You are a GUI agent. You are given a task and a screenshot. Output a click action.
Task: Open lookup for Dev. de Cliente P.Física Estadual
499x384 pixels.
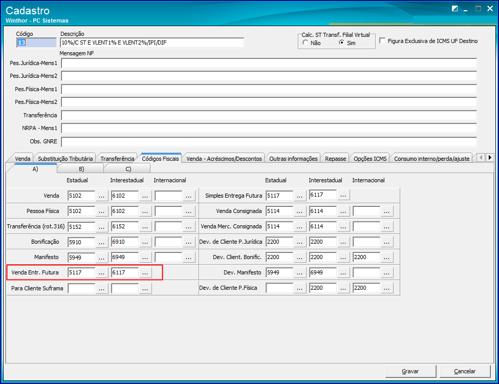pyautogui.click(x=299, y=288)
